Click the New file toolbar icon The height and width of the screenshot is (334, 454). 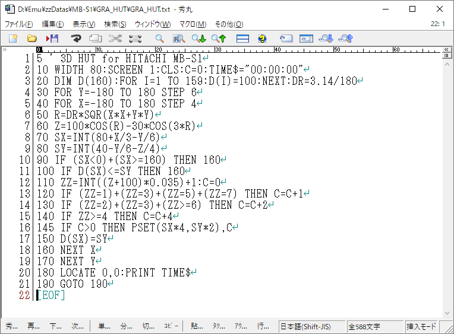pos(13,39)
